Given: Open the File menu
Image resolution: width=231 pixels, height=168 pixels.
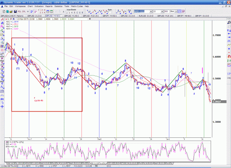Looking at the screenshot, I should click(x=6, y=6).
